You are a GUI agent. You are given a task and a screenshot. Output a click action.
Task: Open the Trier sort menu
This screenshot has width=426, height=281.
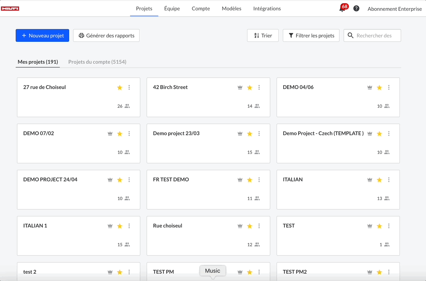tap(263, 35)
